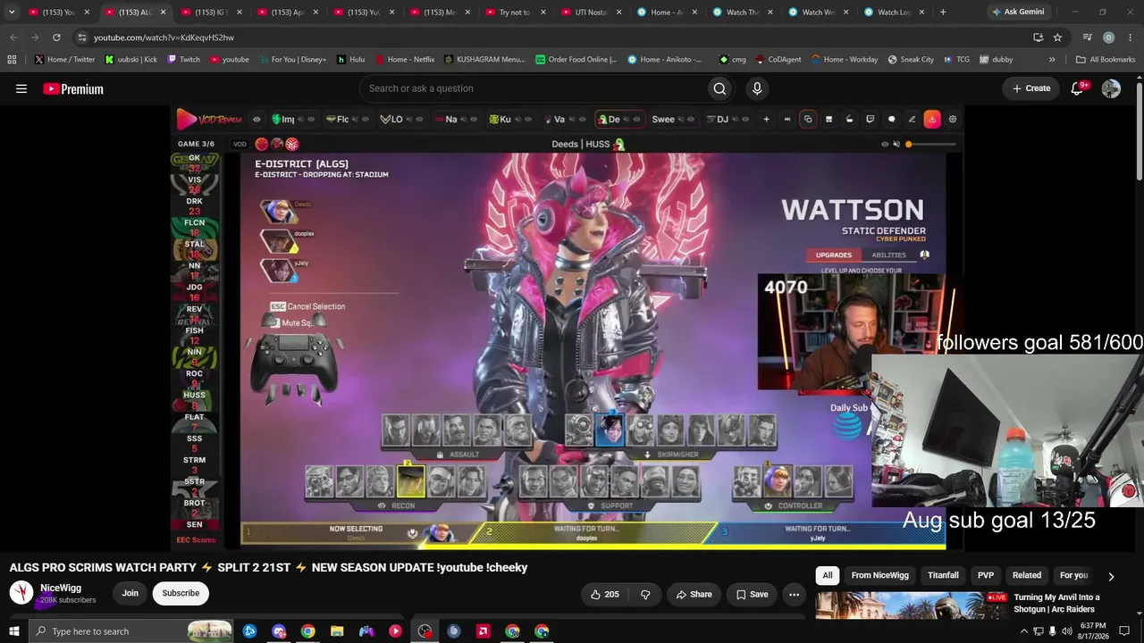Show hidden system tray icons

pos(1023,631)
